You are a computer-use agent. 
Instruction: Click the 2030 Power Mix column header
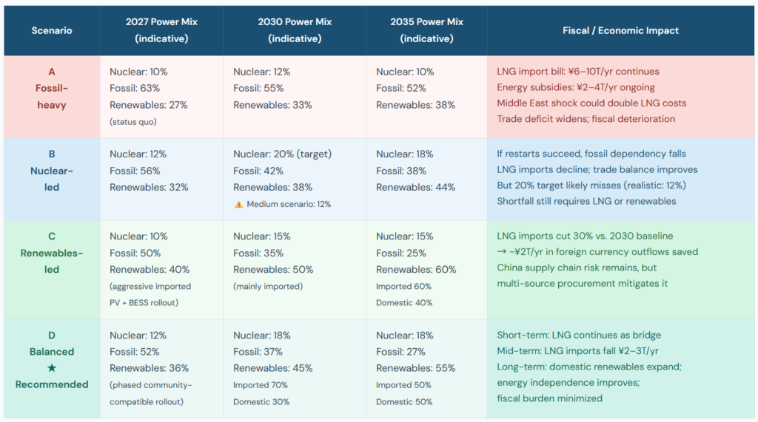[294, 30]
